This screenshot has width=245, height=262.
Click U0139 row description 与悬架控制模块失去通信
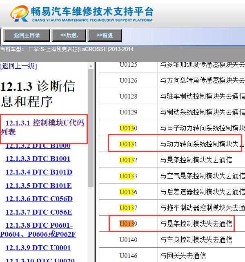coord(196,224)
